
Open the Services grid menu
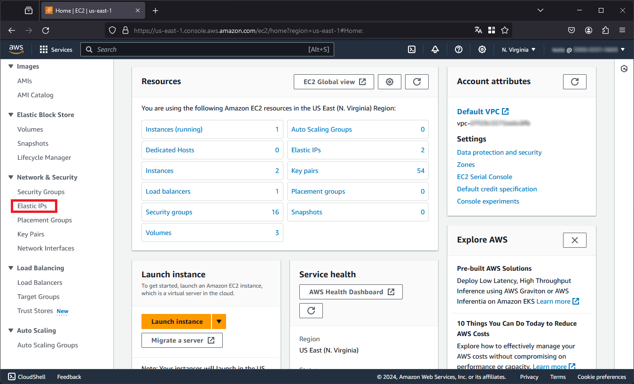(x=56, y=49)
